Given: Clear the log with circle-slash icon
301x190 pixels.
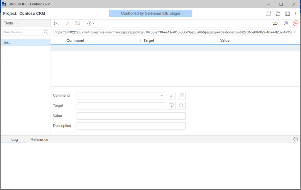Looking at the screenshot, I should tap(296, 139).
